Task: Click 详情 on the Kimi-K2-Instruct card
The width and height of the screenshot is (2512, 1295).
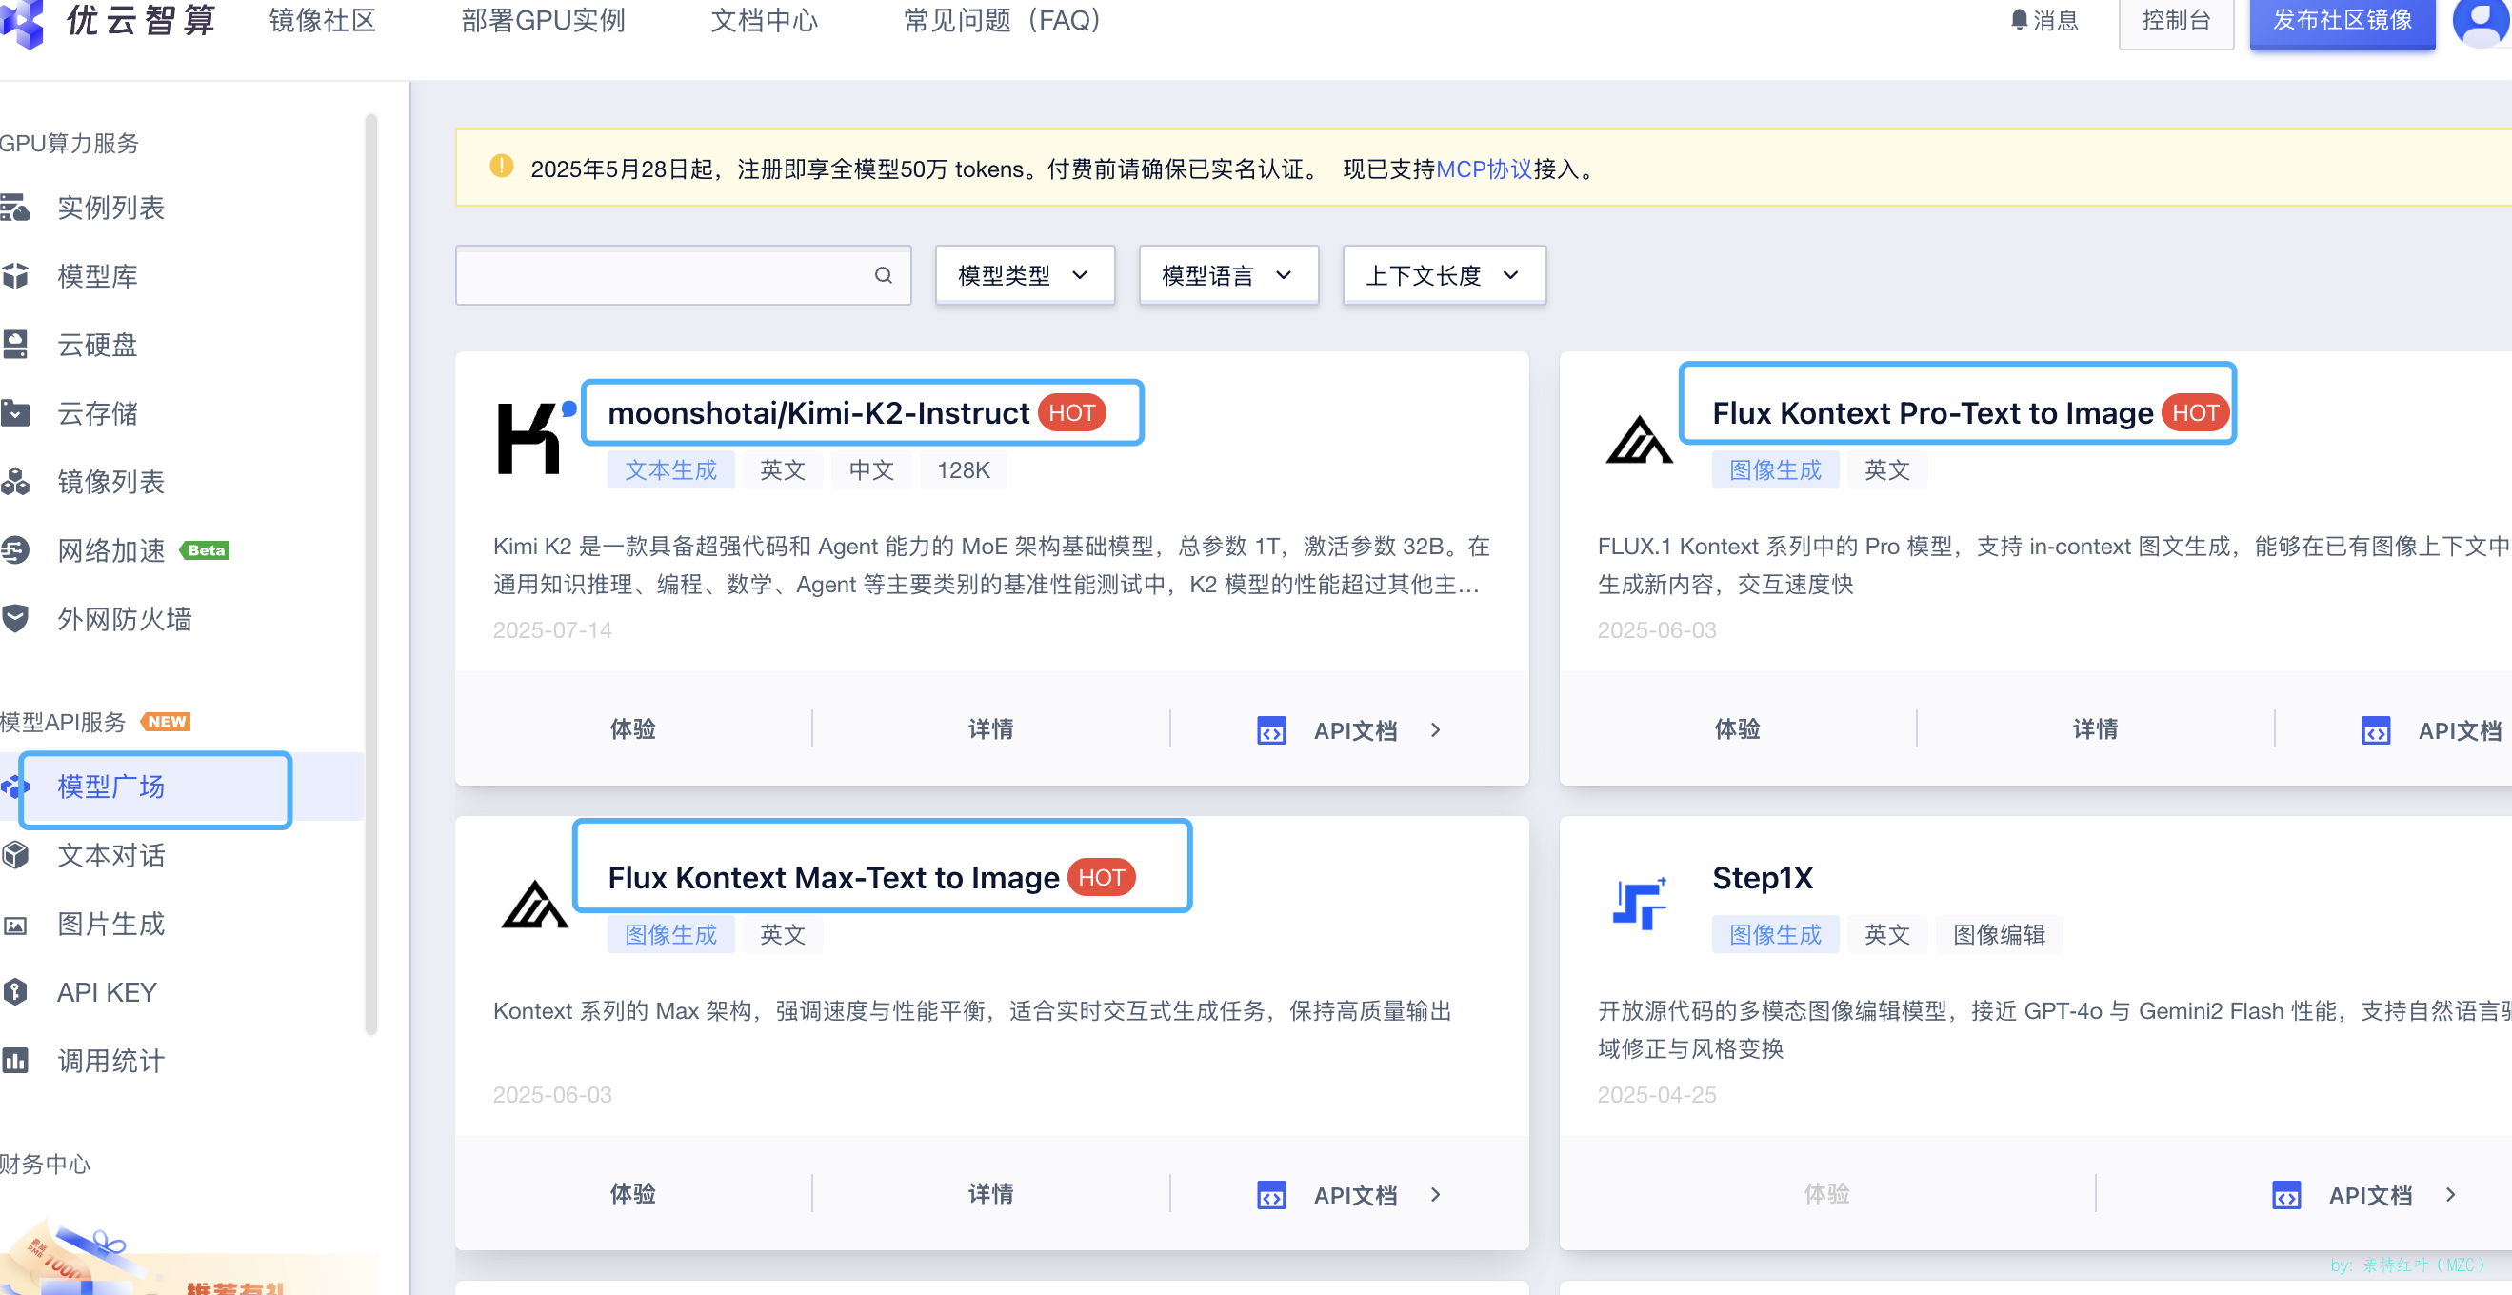Action: coord(990,729)
